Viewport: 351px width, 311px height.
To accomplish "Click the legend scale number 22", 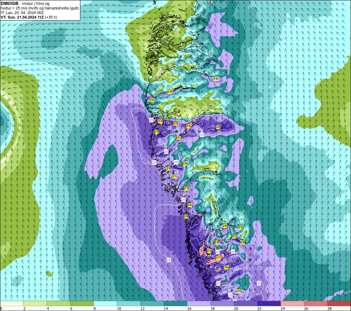I will point(259,309).
